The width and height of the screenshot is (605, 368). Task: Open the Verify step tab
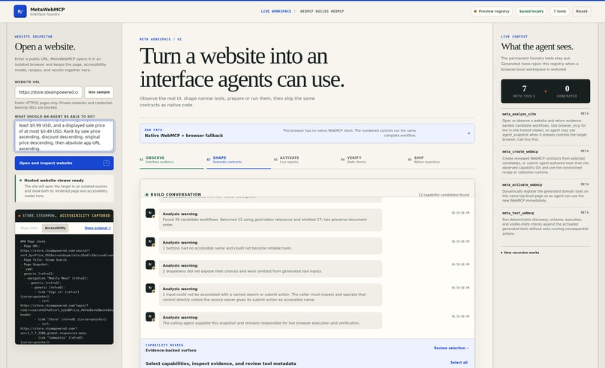(x=373, y=160)
